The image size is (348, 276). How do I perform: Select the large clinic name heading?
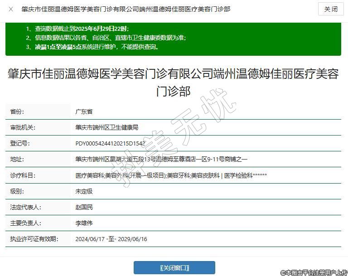click(x=173, y=82)
